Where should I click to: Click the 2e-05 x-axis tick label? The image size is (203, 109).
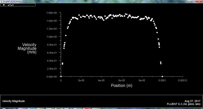click(x=81, y=80)
